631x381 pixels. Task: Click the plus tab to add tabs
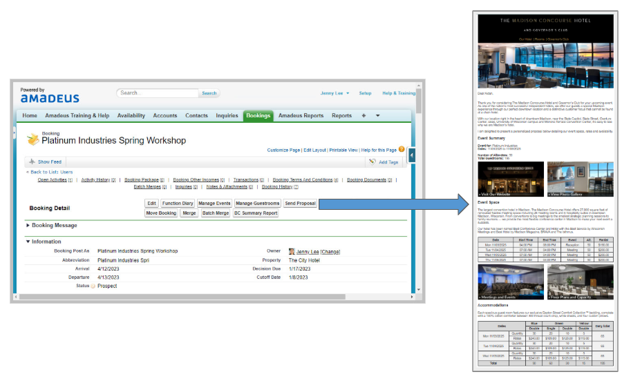pos(364,116)
